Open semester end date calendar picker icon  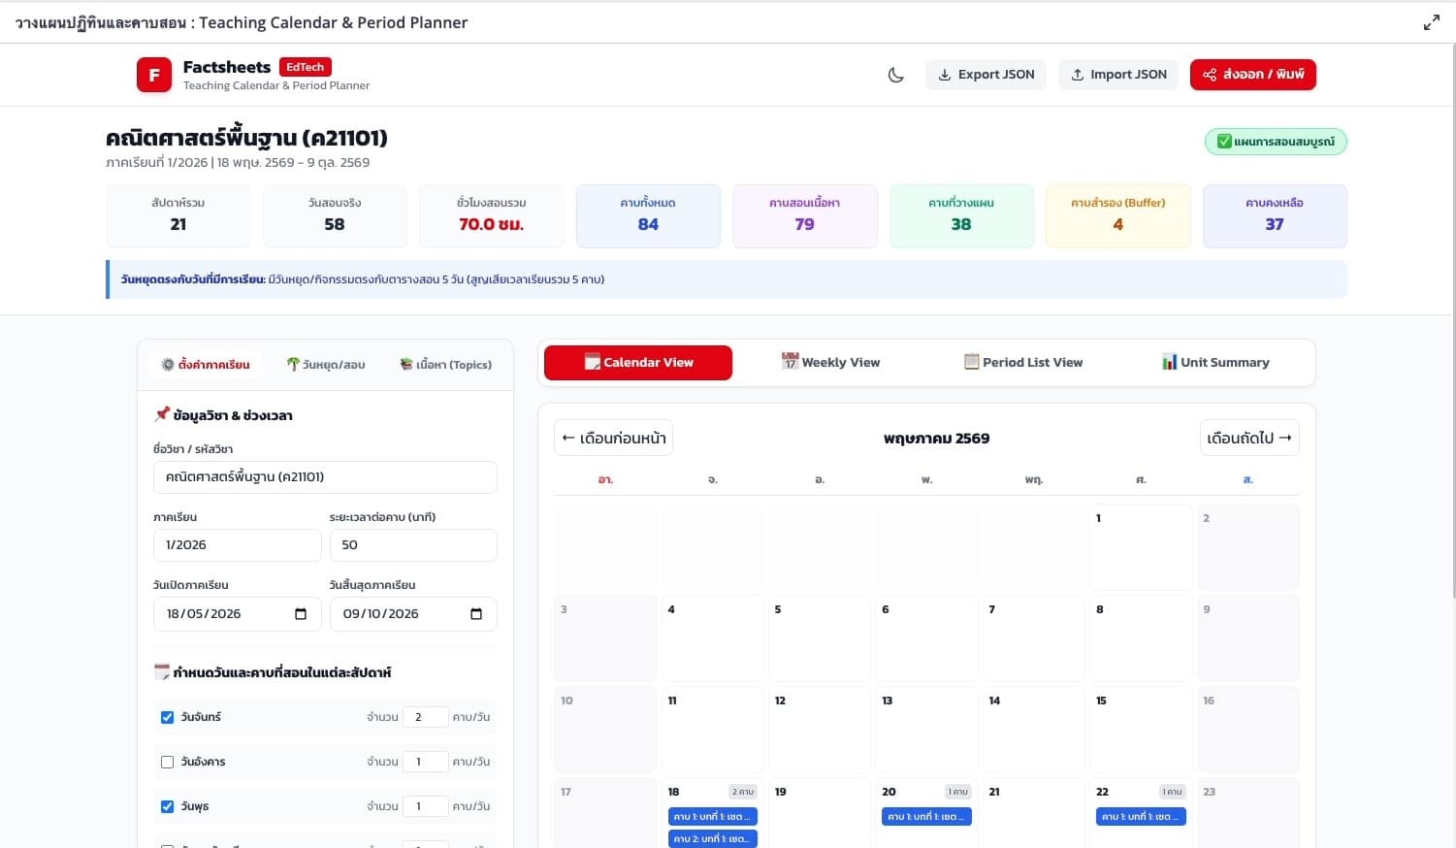coord(476,614)
